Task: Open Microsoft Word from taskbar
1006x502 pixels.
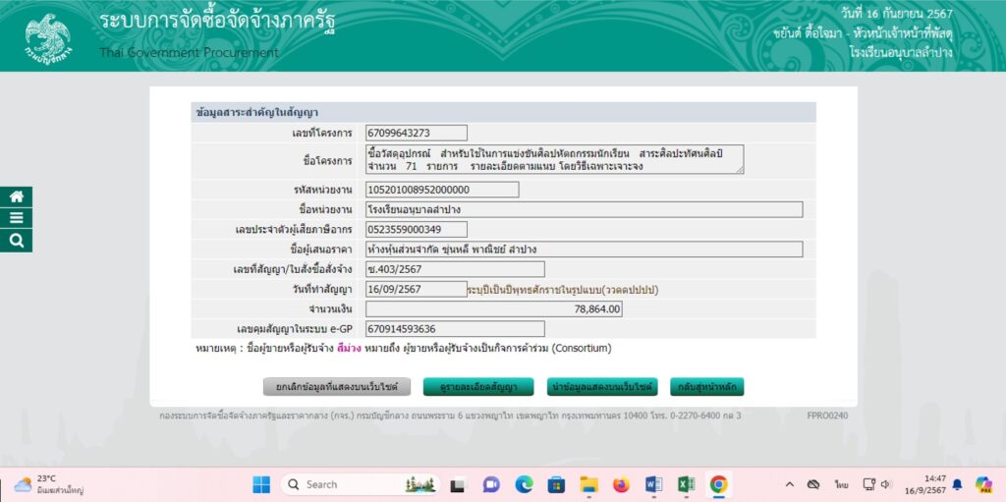Action: (653, 484)
